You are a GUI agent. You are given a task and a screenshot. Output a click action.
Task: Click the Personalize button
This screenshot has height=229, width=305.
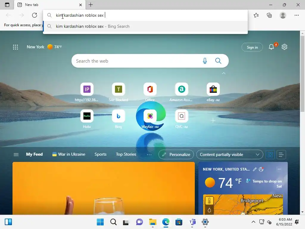coord(176,155)
